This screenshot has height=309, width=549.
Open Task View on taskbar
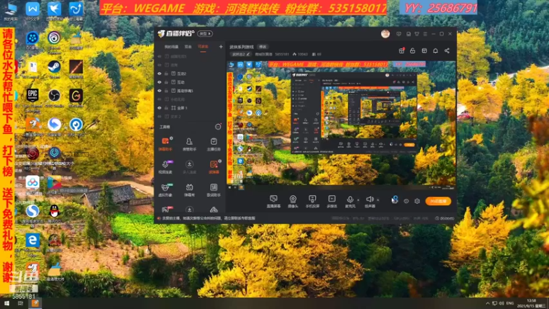tap(21, 304)
